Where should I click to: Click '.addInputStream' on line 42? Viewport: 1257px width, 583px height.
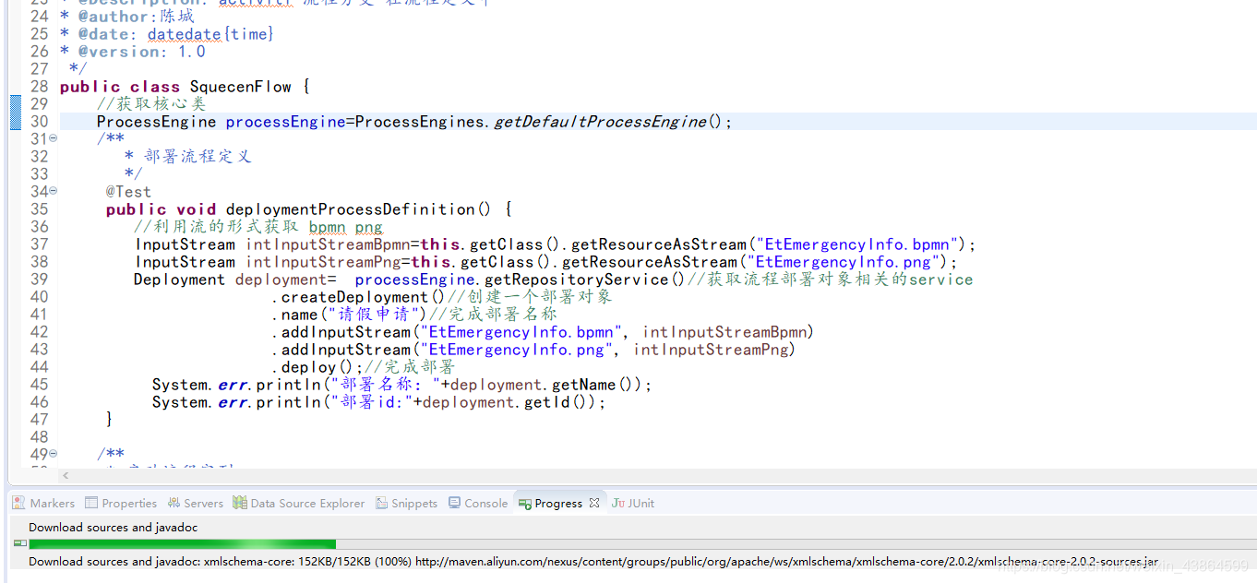(341, 332)
